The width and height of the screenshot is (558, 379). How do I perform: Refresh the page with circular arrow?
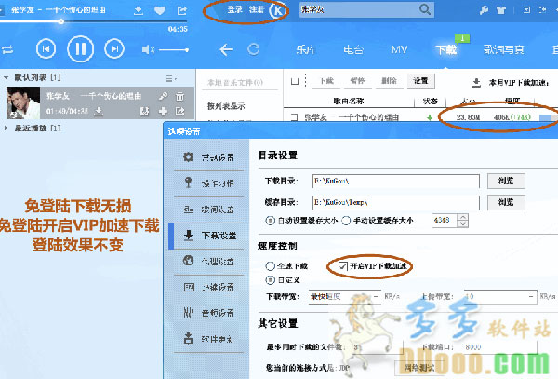[x=254, y=49]
